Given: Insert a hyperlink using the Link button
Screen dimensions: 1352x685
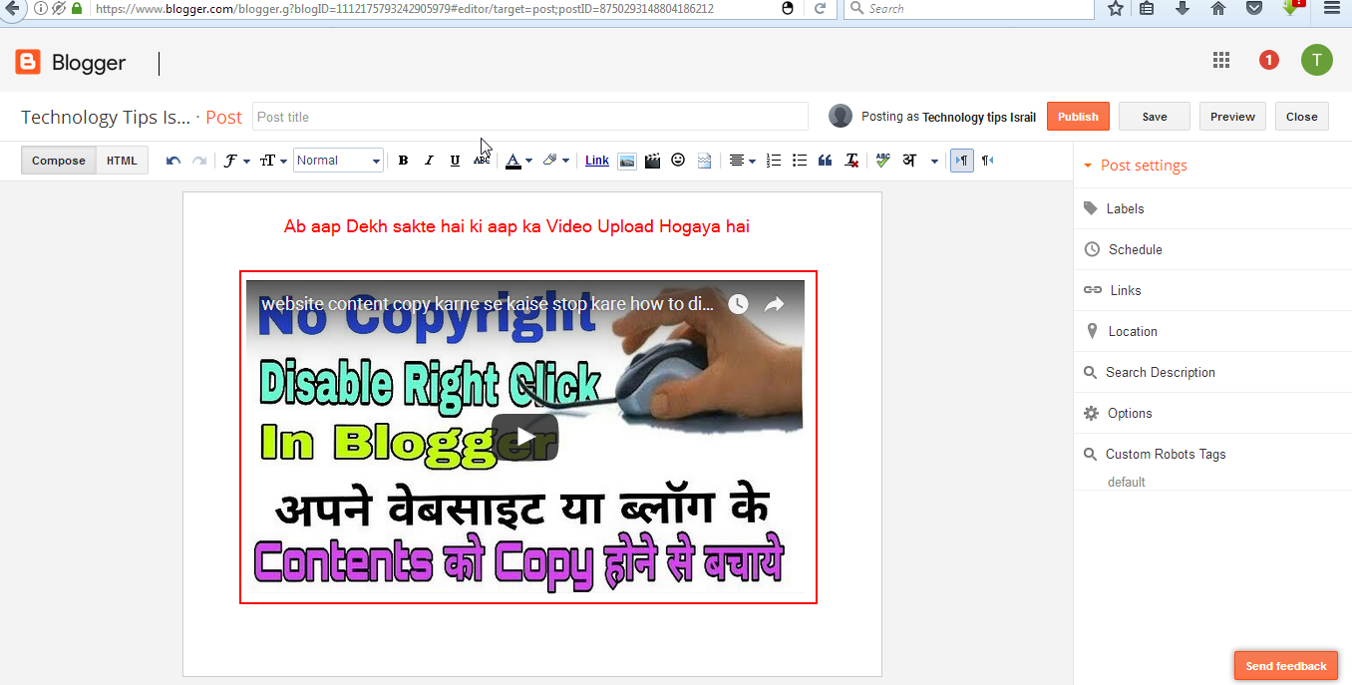Looking at the screenshot, I should [597, 161].
